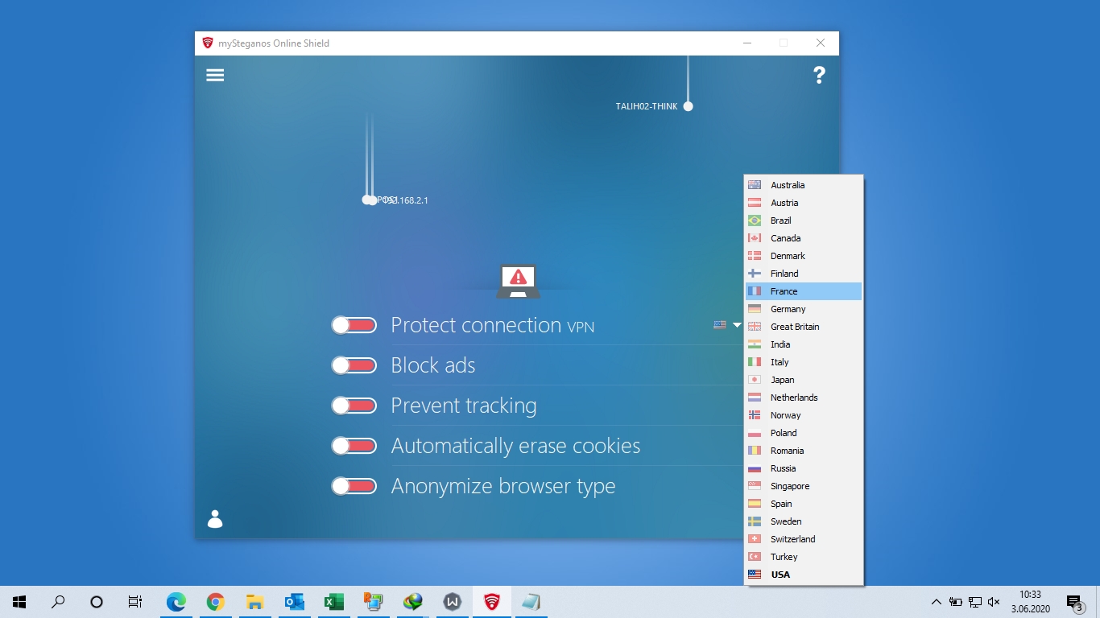This screenshot has height=618, width=1100.
Task: Open network status tray icon
Action: (x=975, y=602)
